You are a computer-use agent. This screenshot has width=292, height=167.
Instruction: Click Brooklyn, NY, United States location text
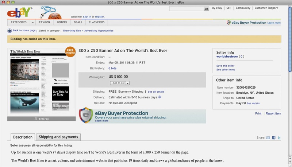click(255, 93)
